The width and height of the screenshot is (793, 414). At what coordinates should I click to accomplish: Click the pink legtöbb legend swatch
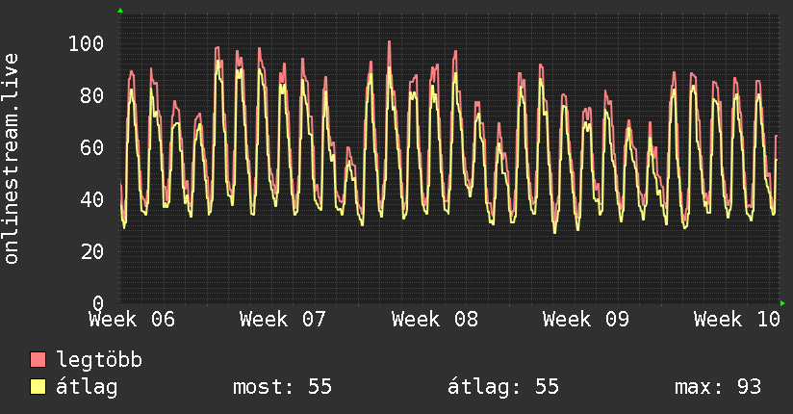(x=38, y=359)
